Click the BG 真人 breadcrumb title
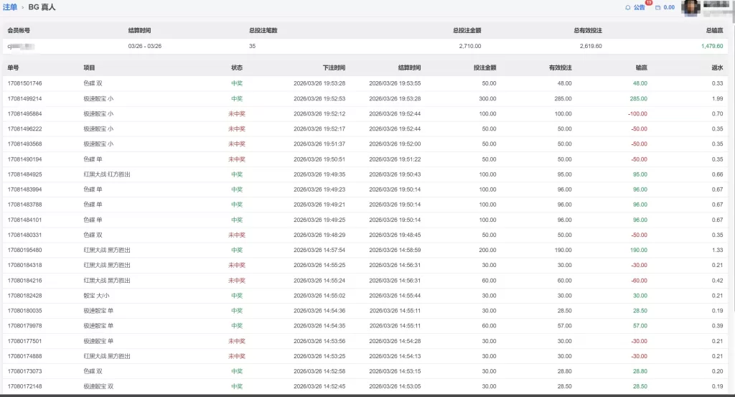Image resolution: width=735 pixels, height=397 pixels. click(42, 7)
